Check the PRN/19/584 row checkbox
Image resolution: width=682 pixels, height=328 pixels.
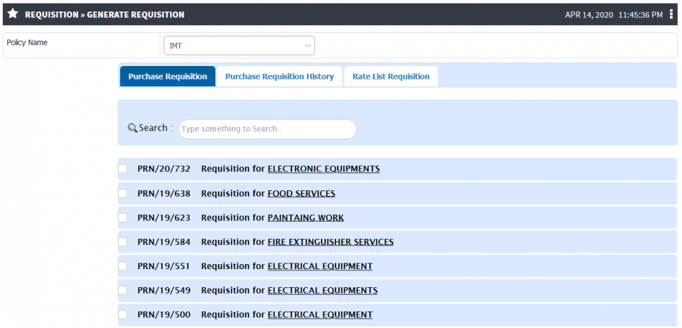(x=123, y=242)
